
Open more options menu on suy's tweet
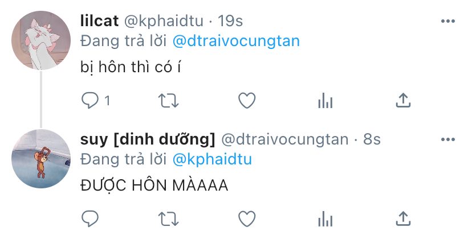click(x=448, y=139)
